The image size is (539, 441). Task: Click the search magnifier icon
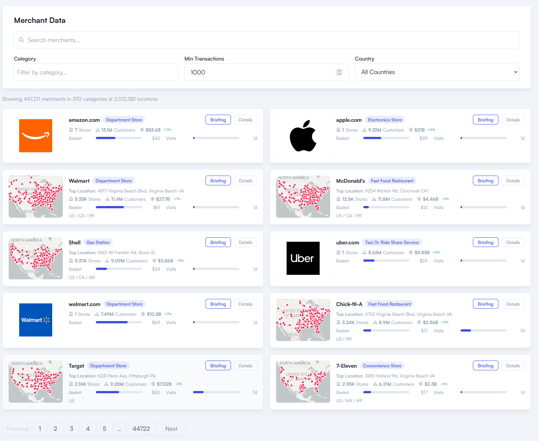click(x=21, y=40)
